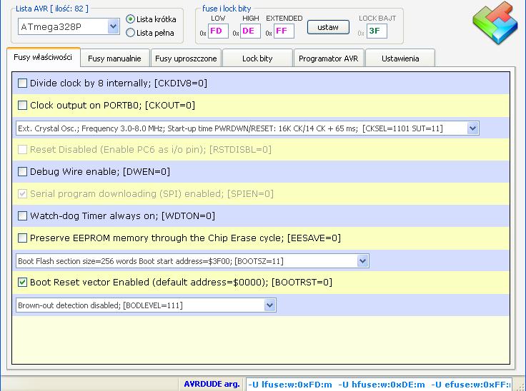Edit the HIGH fuse field showing DE

(250, 31)
